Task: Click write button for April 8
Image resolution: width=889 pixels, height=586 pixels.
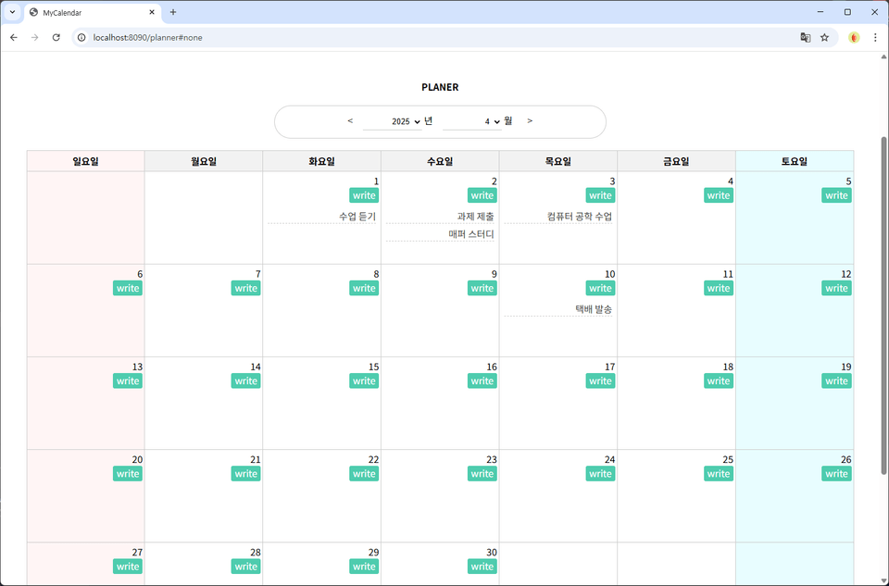Action: (364, 289)
